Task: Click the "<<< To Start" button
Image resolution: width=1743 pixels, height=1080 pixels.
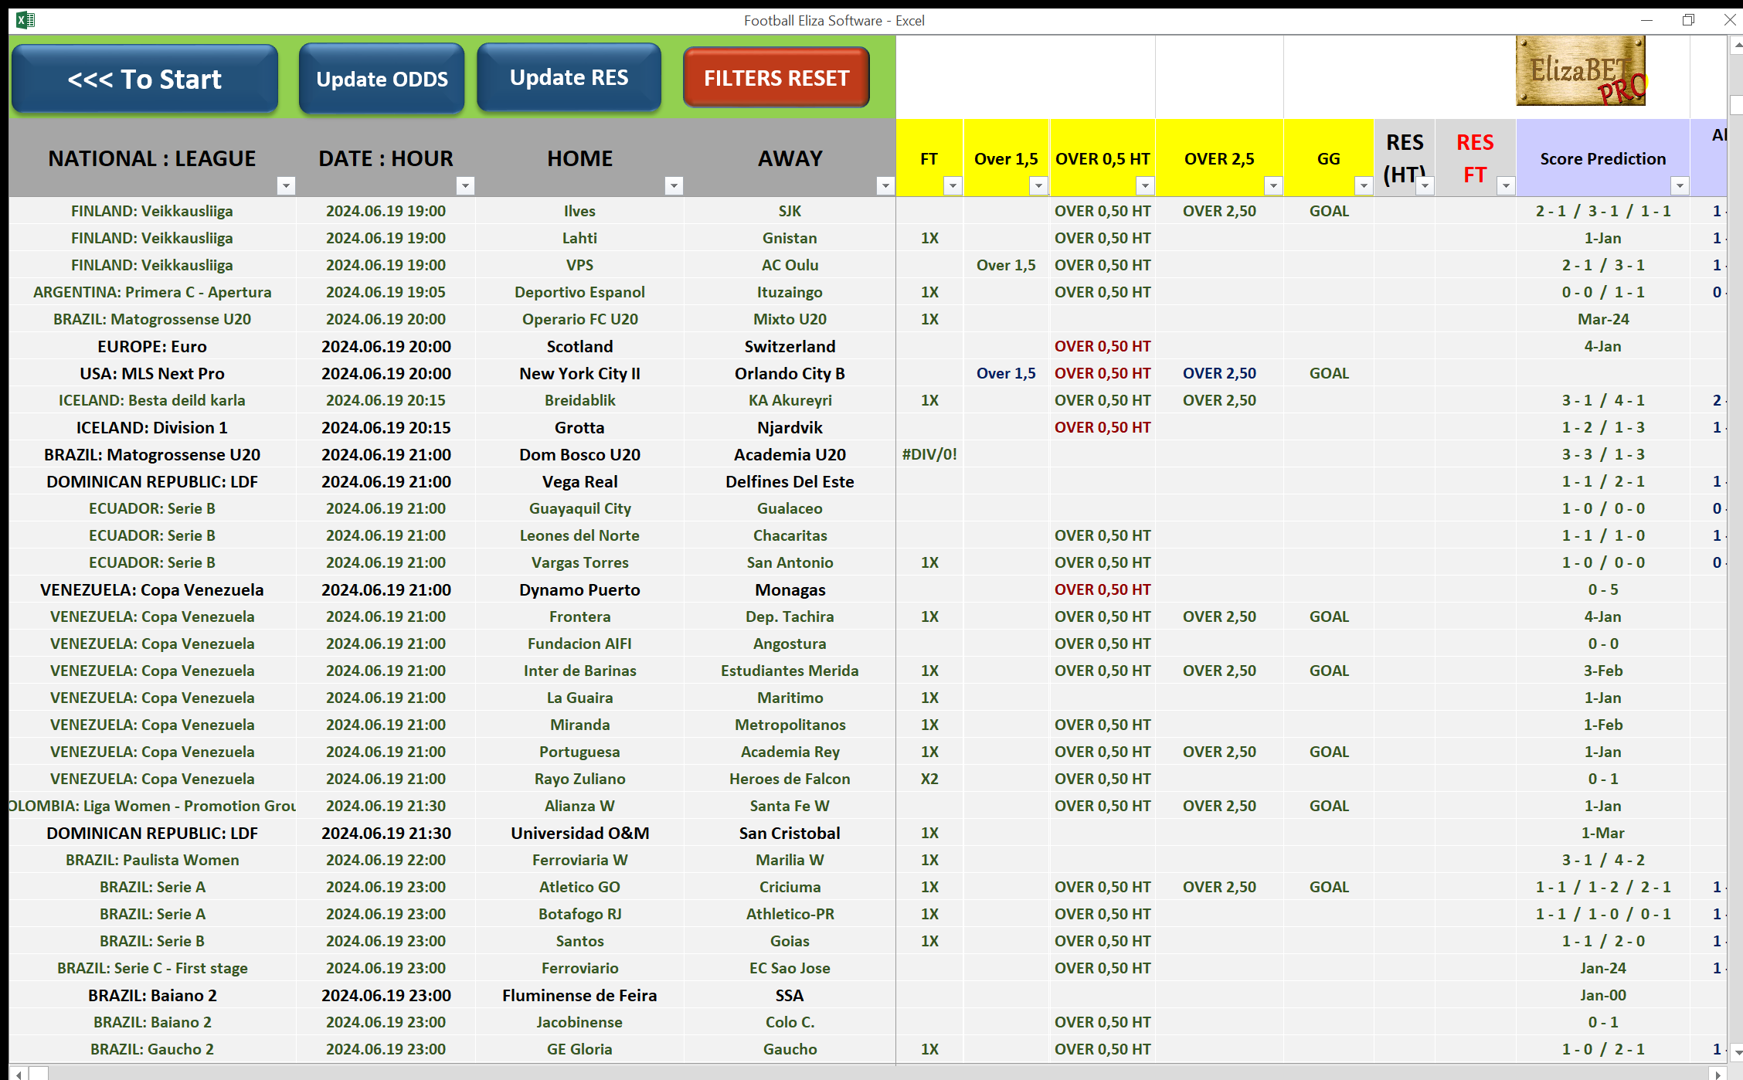Action: [144, 78]
